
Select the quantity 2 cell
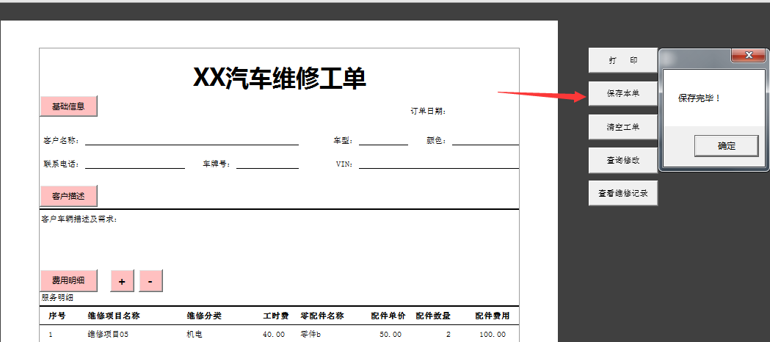(x=448, y=335)
